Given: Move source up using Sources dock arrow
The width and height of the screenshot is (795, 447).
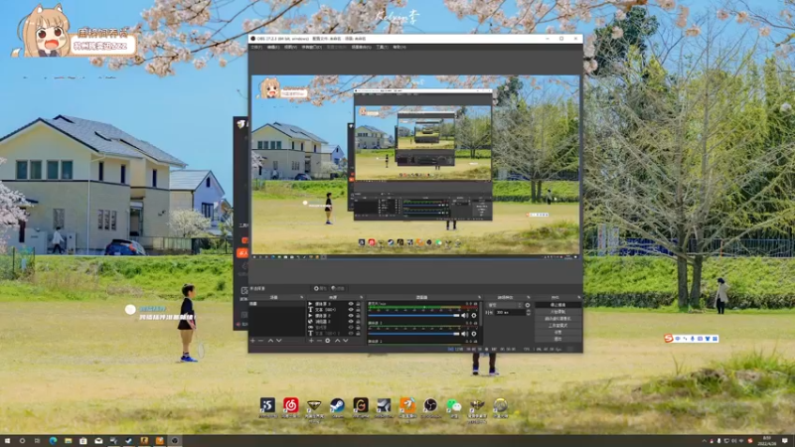Looking at the screenshot, I should pyautogui.click(x=337, y=341).
